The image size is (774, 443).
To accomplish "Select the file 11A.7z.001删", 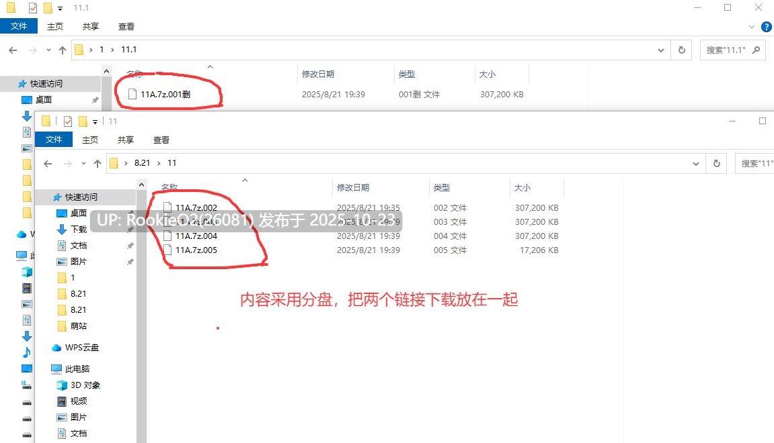I will (165, 94).
